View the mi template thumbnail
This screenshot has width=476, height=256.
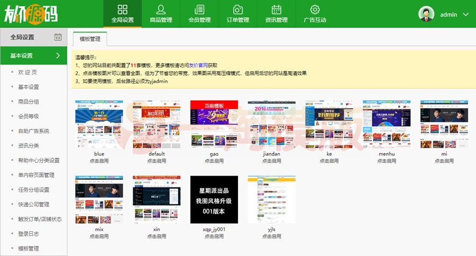(x=444, y=124)
